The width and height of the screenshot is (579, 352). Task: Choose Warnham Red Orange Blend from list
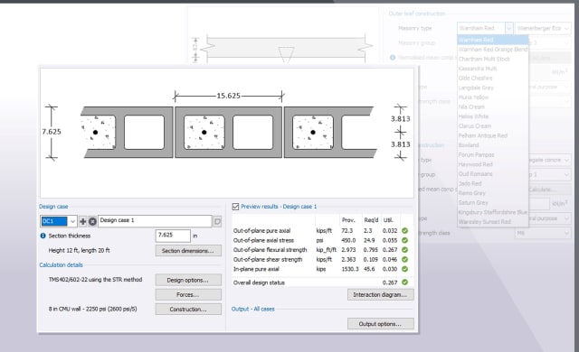492,50
